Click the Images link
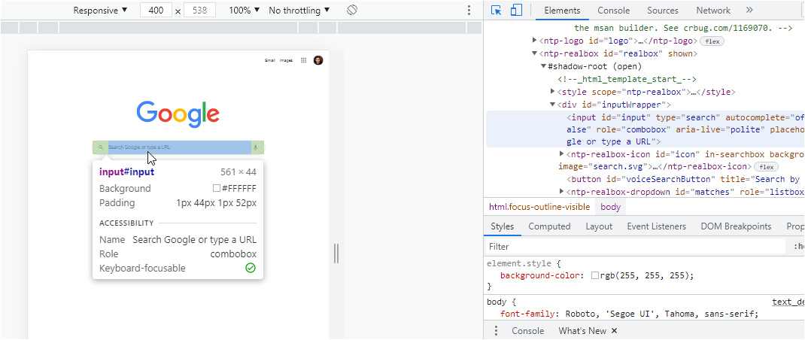 click(286, 60)
